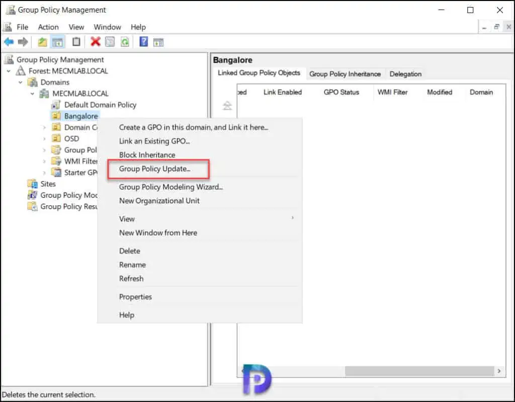515x402 pixels.
Task: Sort by Modified column header
Action: 440,93
